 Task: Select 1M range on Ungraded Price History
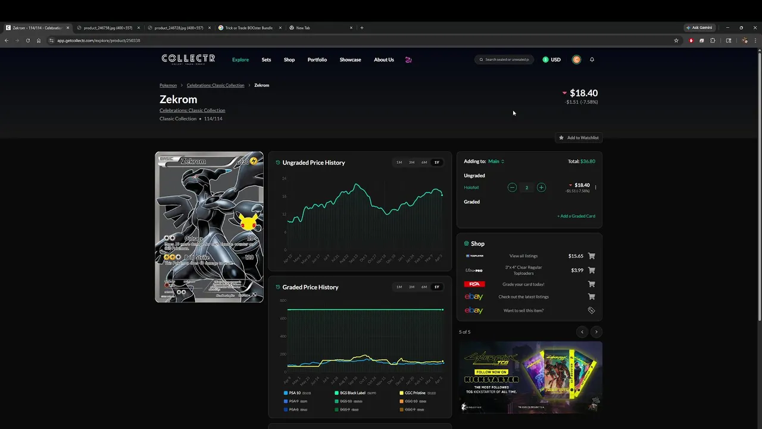pos(399,163)
